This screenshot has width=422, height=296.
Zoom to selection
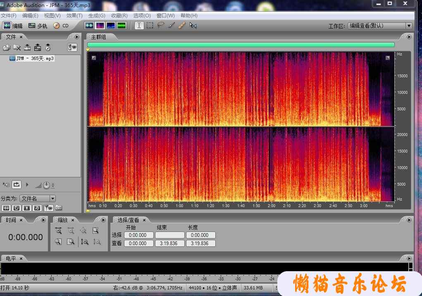click(95, 231)
